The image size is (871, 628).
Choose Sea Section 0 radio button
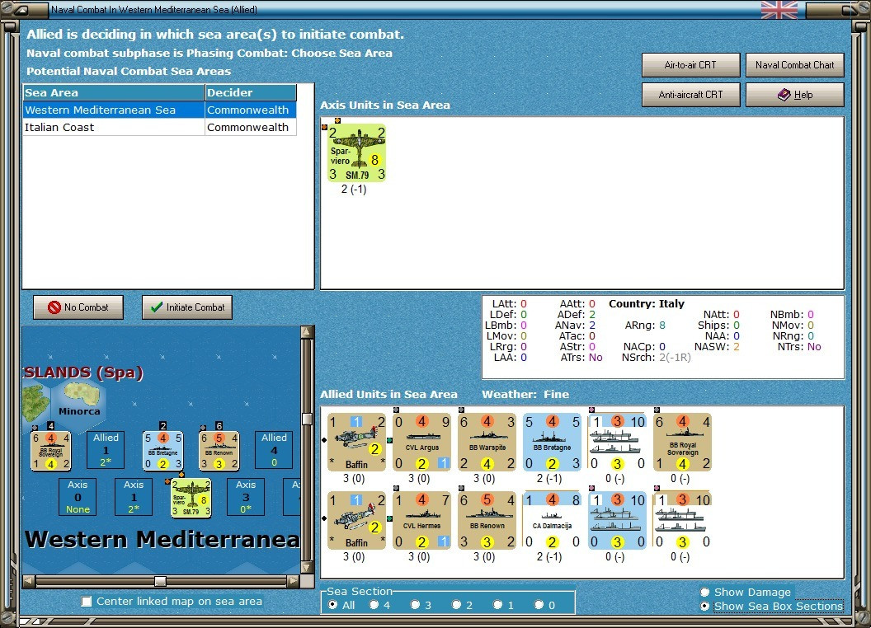coord(539,605)
